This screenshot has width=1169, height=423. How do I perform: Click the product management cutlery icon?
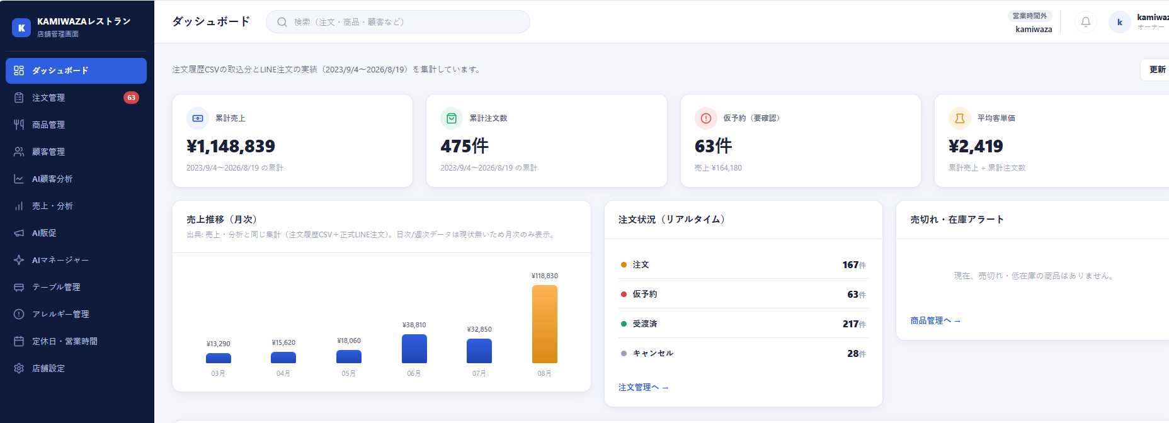coord(19,125)
